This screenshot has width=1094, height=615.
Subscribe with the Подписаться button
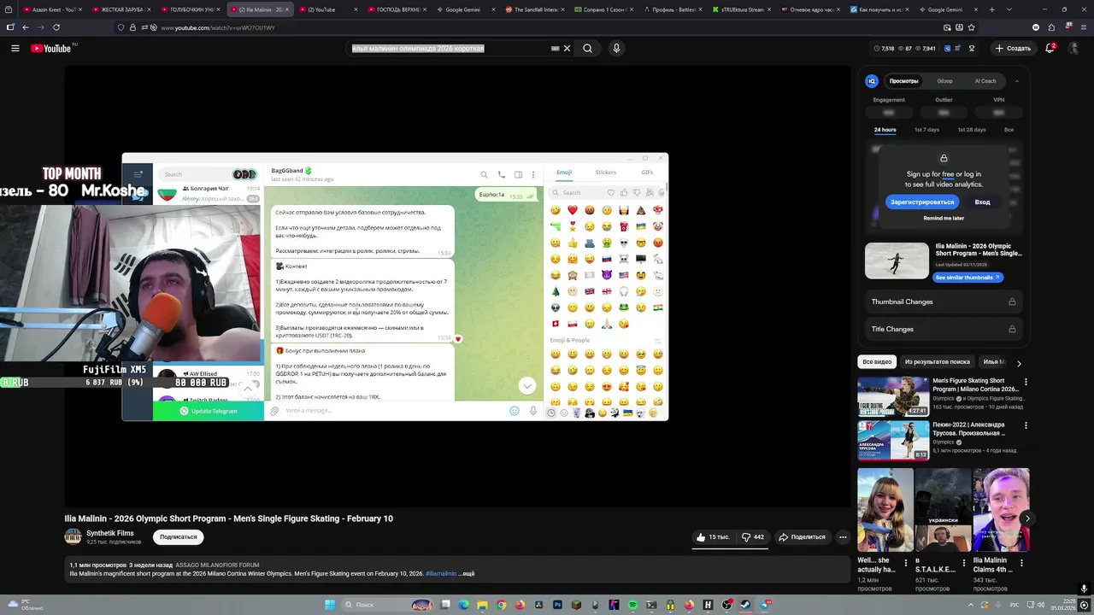(179, 537)
